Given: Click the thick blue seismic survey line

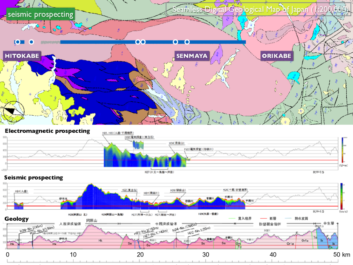Looking at the screenshot, I should coord(153,42).
